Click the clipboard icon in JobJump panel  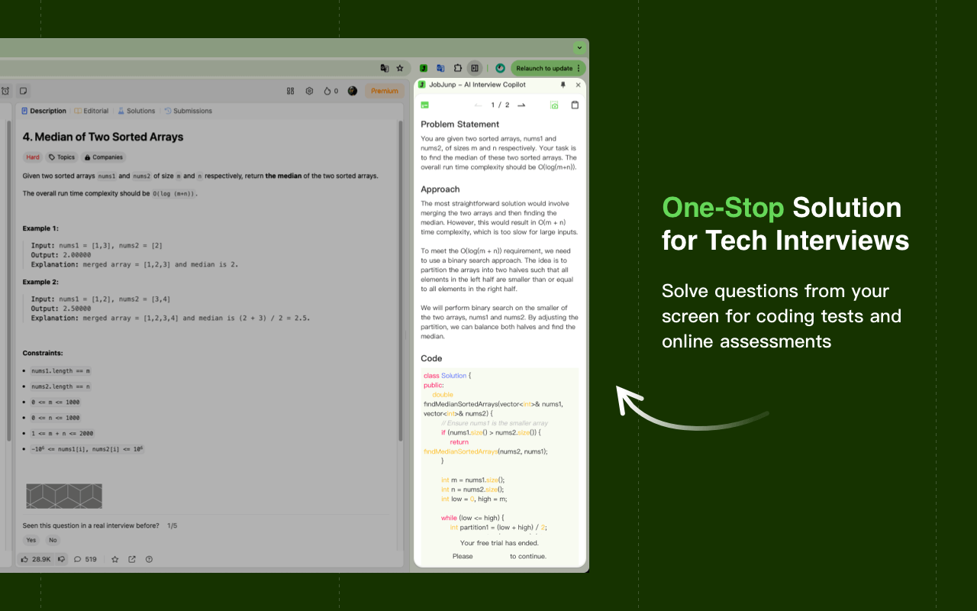click(576, 105)
